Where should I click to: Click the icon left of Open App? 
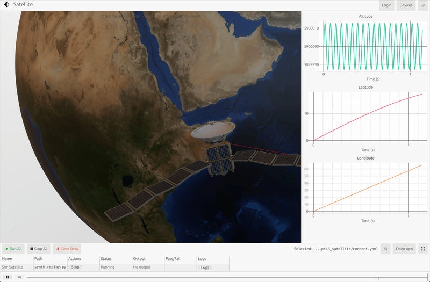385,249
